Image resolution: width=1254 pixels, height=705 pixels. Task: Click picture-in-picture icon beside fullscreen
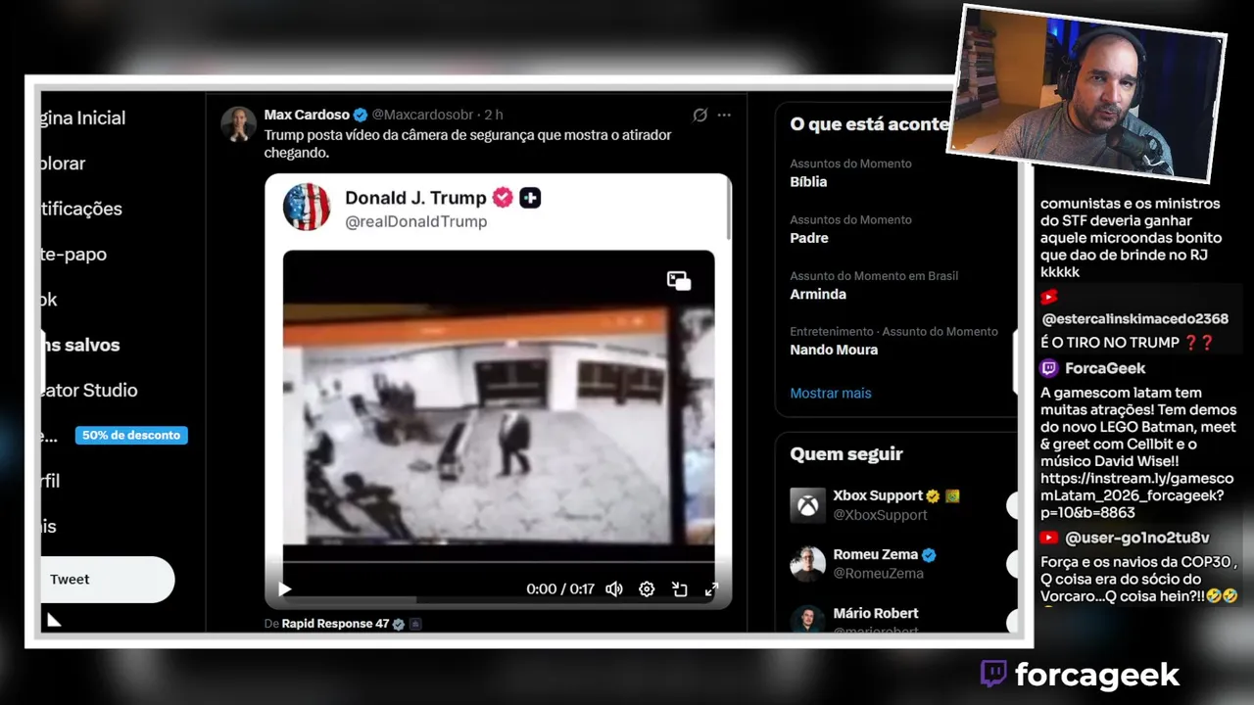coord(679,588)
